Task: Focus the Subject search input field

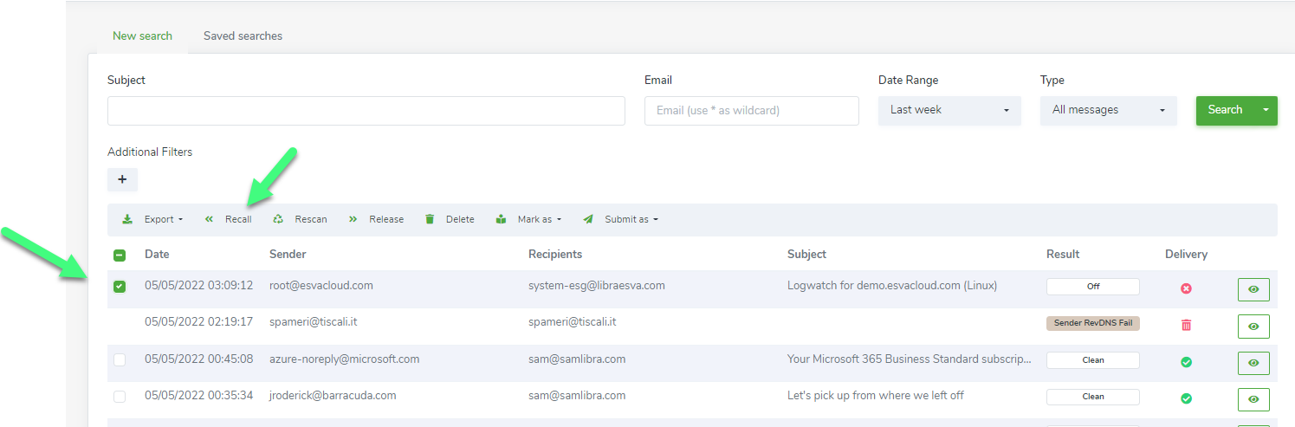Action: coord(366,111)
